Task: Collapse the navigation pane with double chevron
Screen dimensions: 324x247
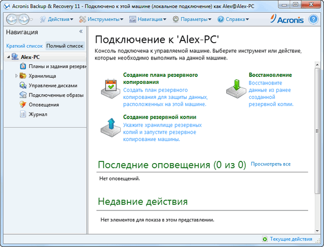Action: [81, 31]
